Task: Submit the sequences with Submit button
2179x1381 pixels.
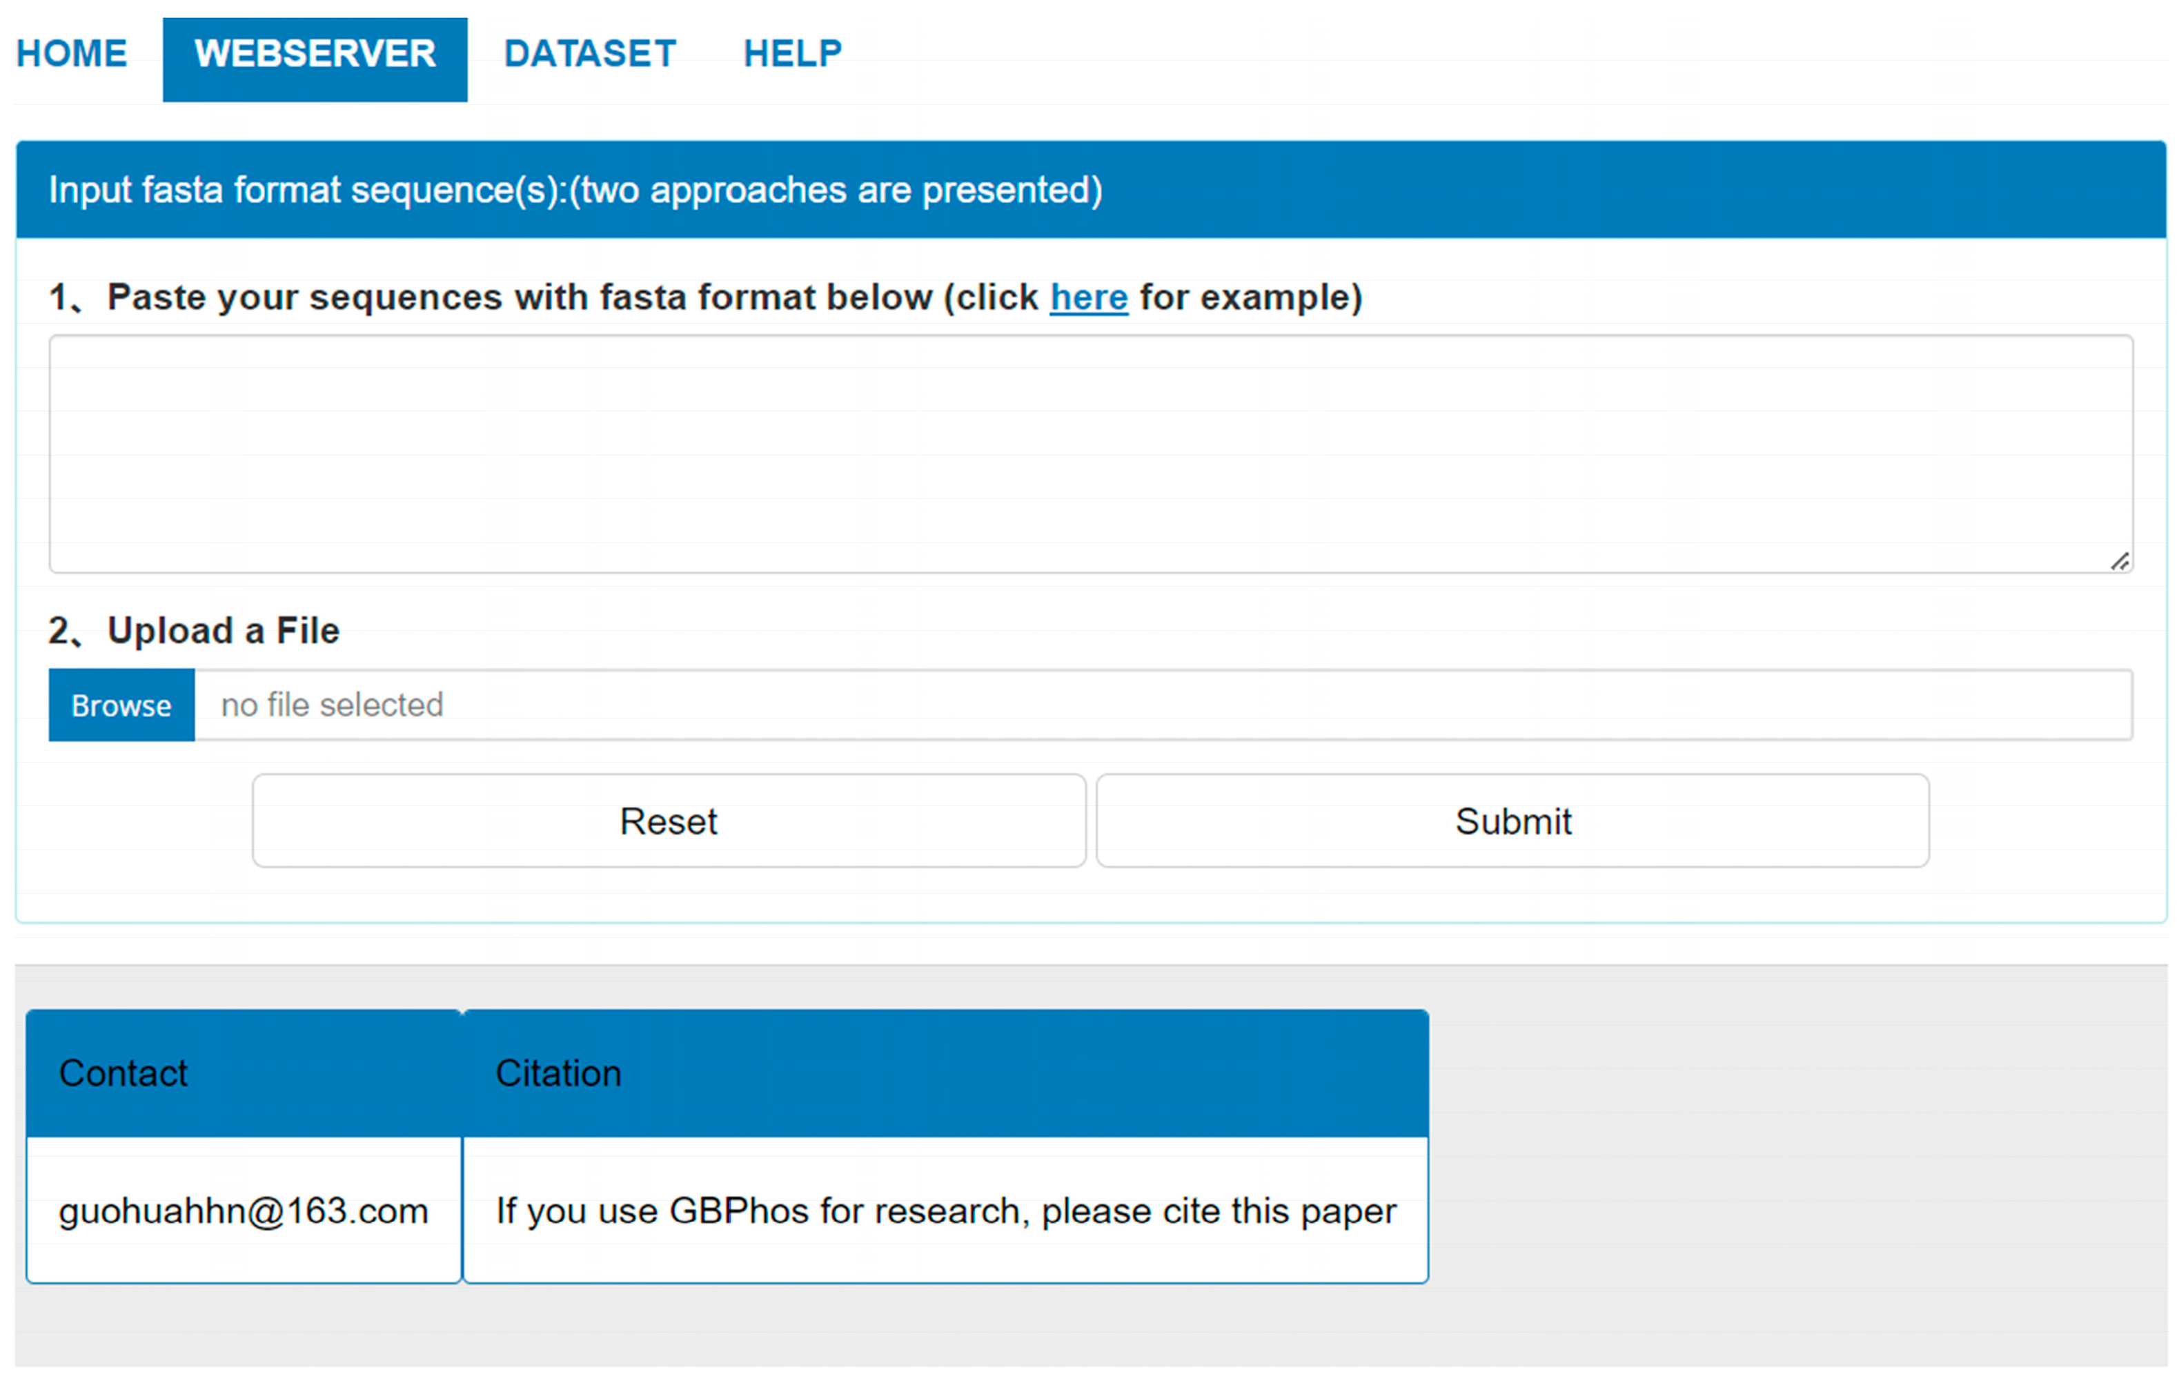Action: [1512, 821]
